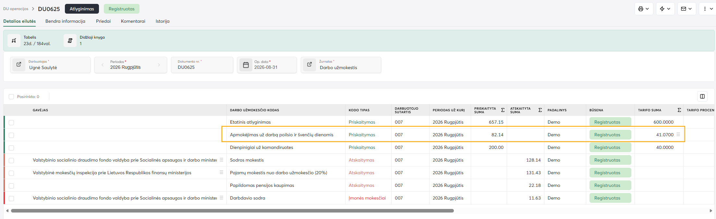The image size is (716, 219).
Task: Go to the next period
Action: pos(159,65)
